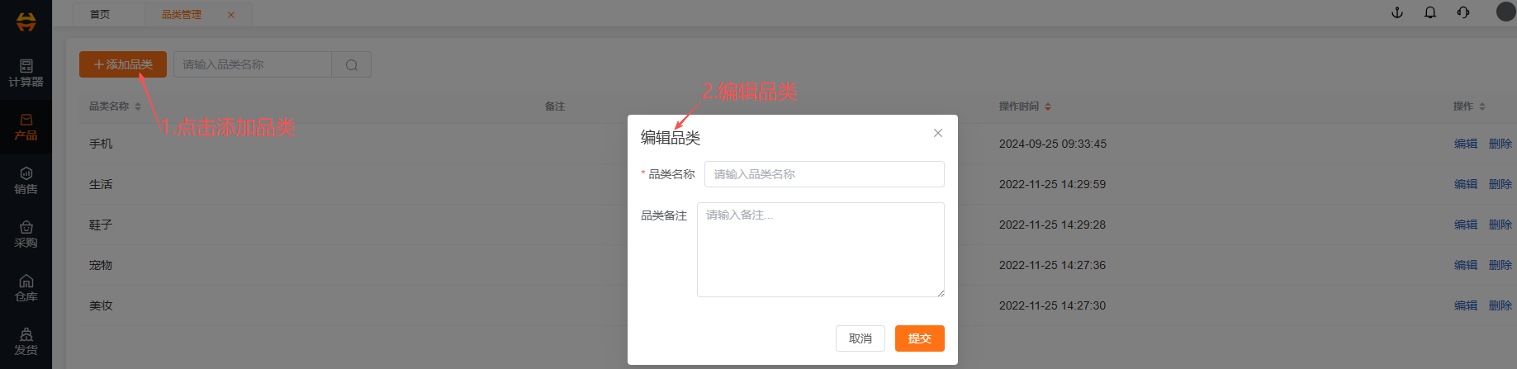1517x369 pixels.
Task: Close the 品类管理 tab
Action: [231, 15]
